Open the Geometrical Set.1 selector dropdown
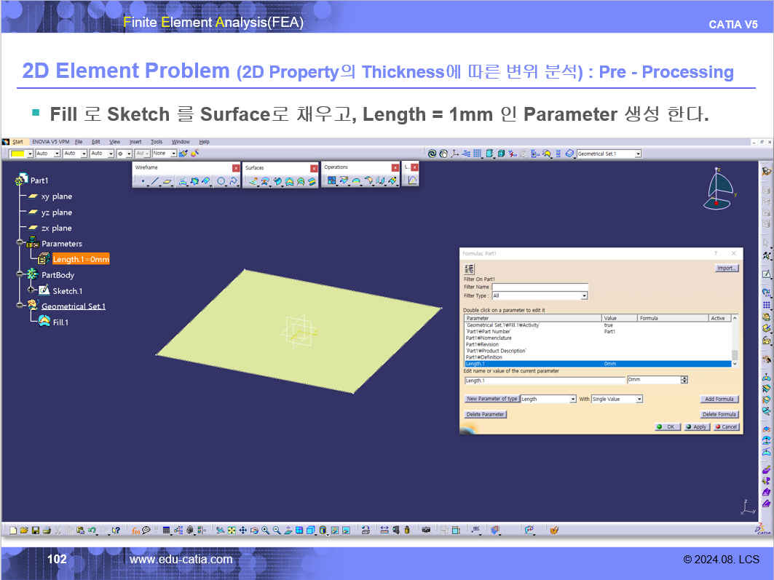The height and width of the screenshot is (580, 774). [x=638, y=154]
